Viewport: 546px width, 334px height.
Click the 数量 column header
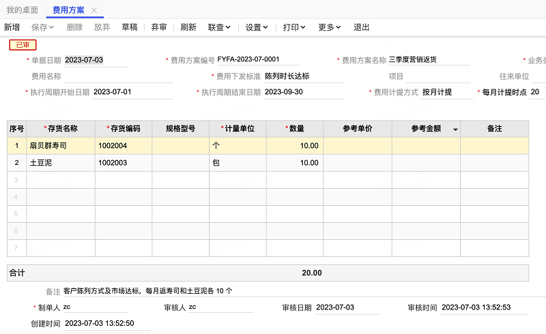click(295, 128)
